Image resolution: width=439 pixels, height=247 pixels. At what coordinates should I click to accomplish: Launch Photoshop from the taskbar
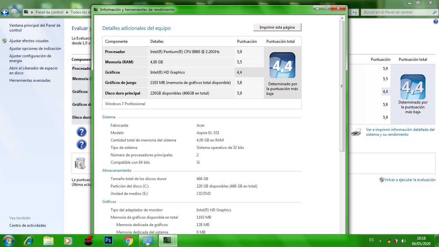coord(108,241)
